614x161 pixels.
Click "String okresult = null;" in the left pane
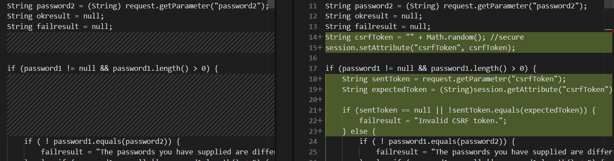(55, 16)
